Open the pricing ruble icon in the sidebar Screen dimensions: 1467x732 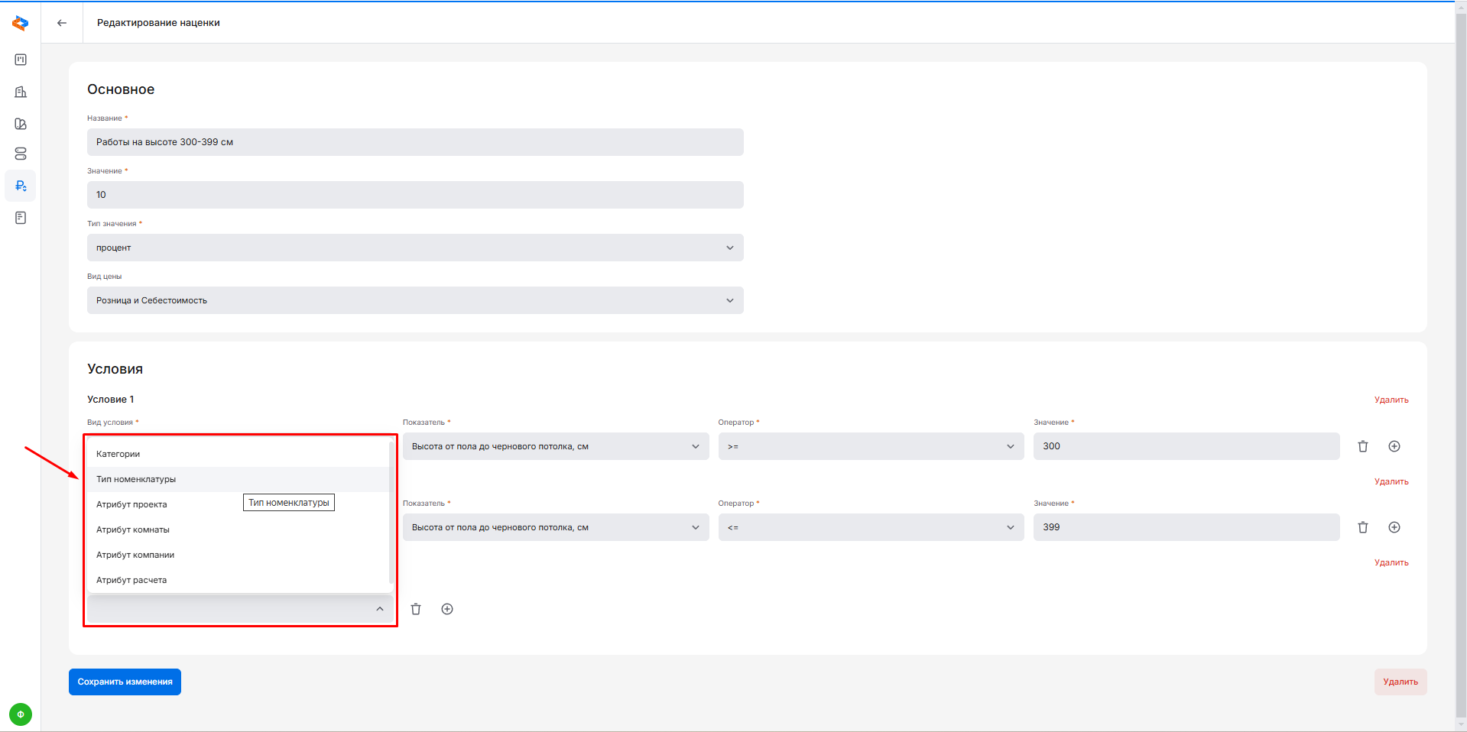pos(21,186)
